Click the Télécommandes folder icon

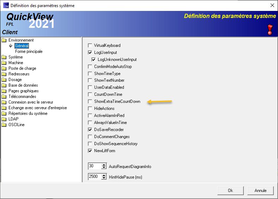(x=4, y=97)
